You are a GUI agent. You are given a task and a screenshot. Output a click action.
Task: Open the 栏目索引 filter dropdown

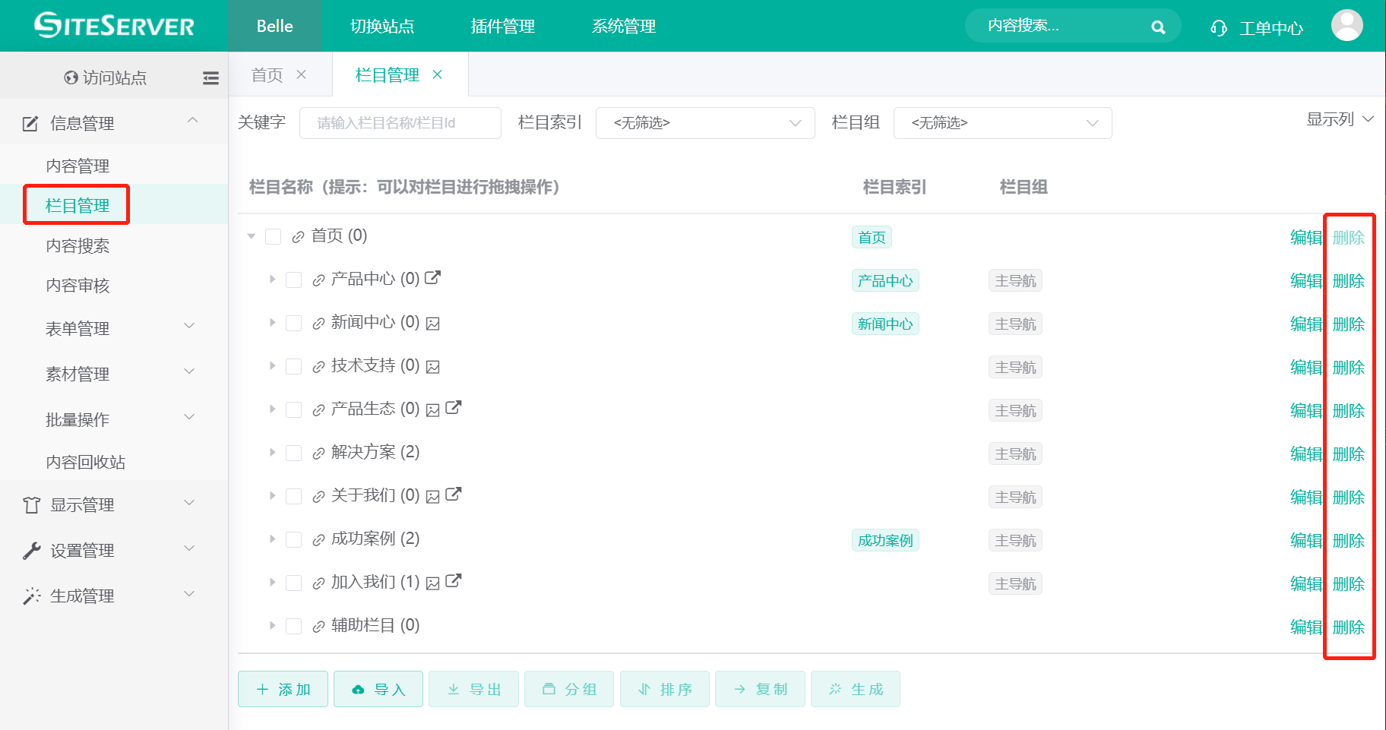tap(705, 122)
